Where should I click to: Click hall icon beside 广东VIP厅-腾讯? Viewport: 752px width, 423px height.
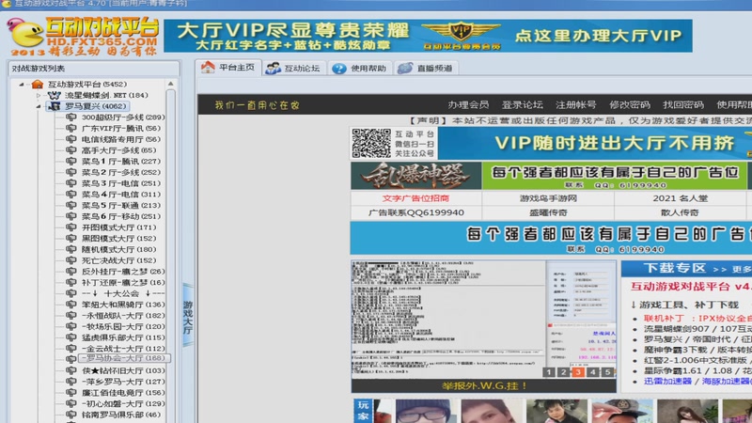point(71,128)
